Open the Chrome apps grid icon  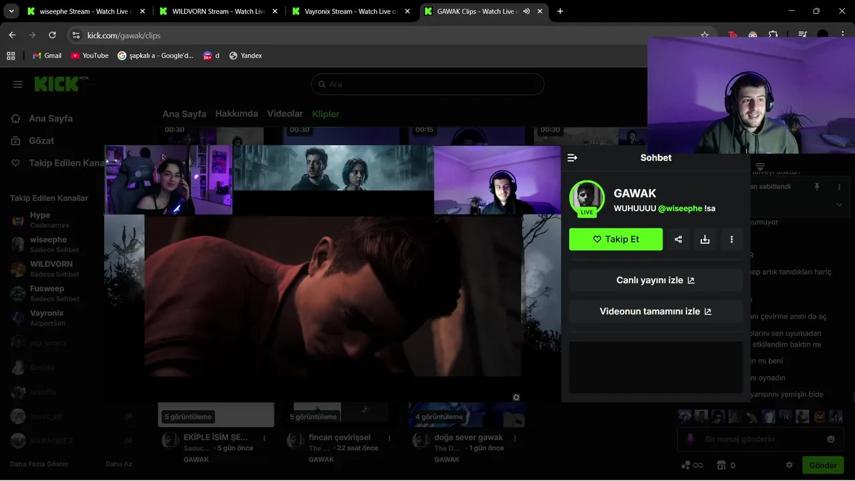(x=11, y=55)
